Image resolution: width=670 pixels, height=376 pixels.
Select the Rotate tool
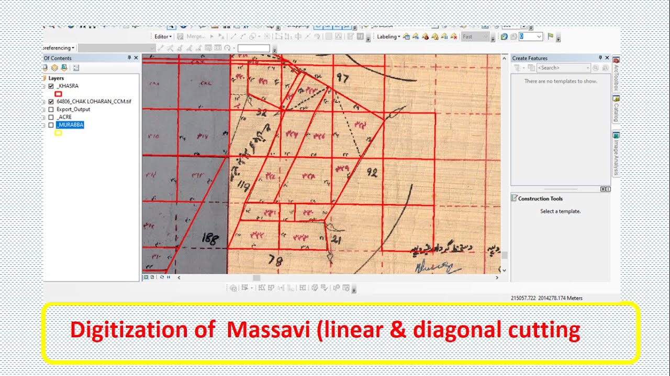317,37
